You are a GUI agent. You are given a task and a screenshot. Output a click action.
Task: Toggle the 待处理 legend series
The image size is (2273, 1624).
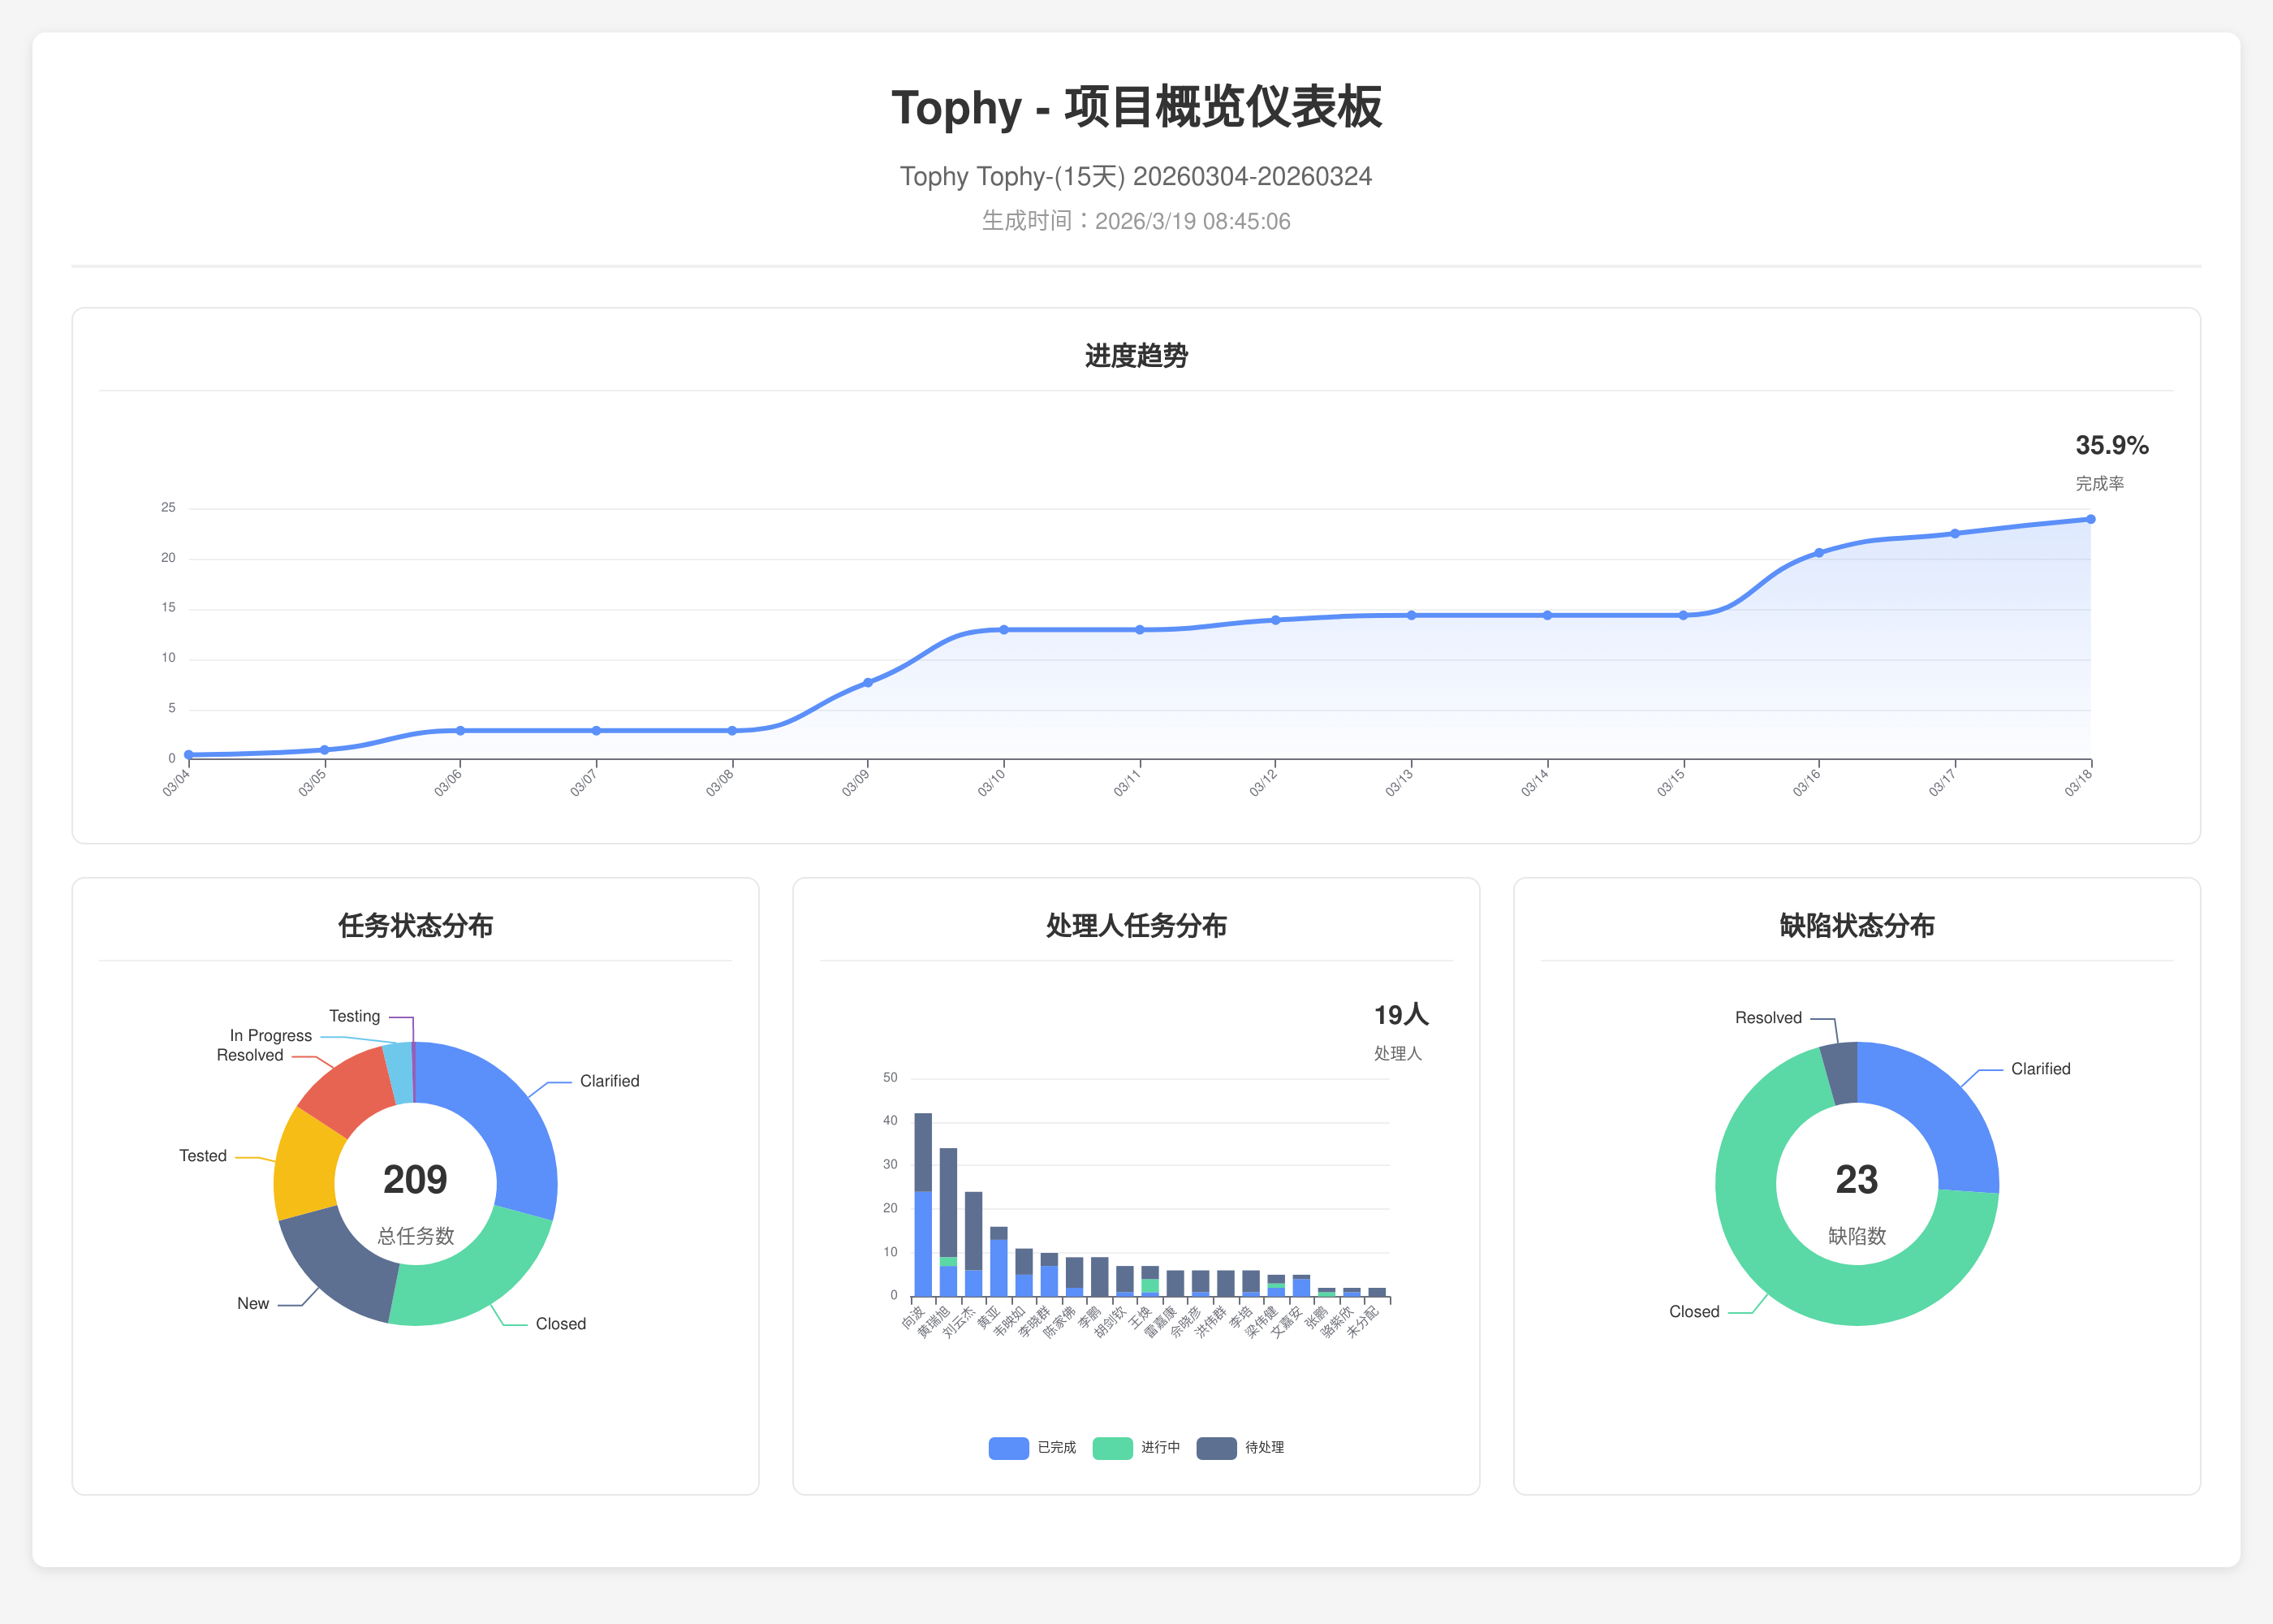(1217, 1448)
